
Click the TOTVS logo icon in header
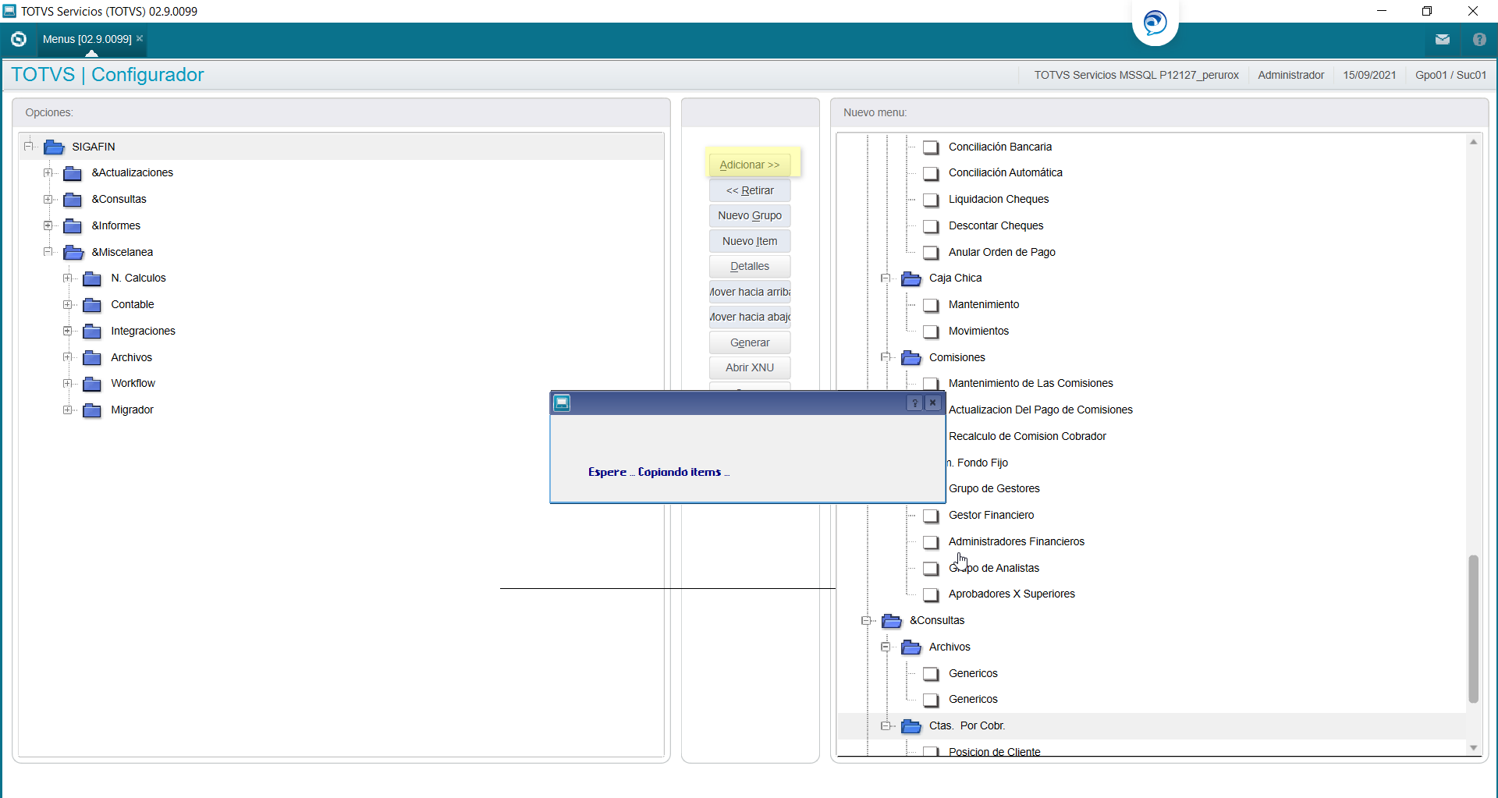click(x=19, y=39)
